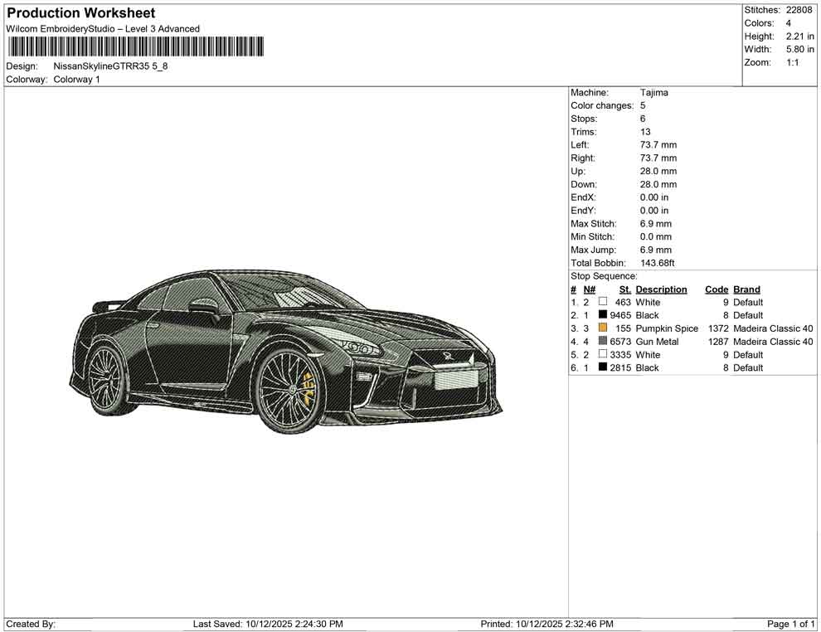This screenshot has height=632, width=821.
Task: Click 'Printed: 10/12/2025 2:32:46 PM' text
Action: pos(547,624)
